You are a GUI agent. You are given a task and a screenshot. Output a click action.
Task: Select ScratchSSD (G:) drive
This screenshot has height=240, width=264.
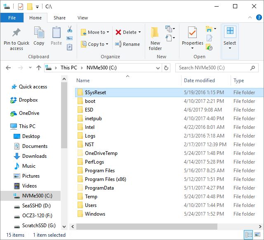click(35, 225)
